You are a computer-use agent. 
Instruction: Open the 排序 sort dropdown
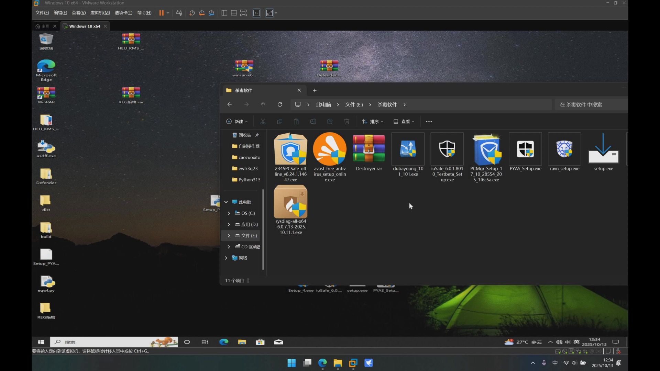372,122
